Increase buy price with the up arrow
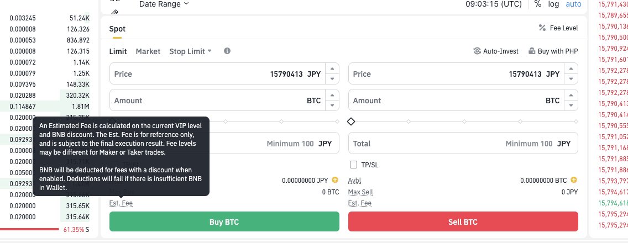This screenshot has width=628, height=243. pyautogui.click(x=332, y=69)
